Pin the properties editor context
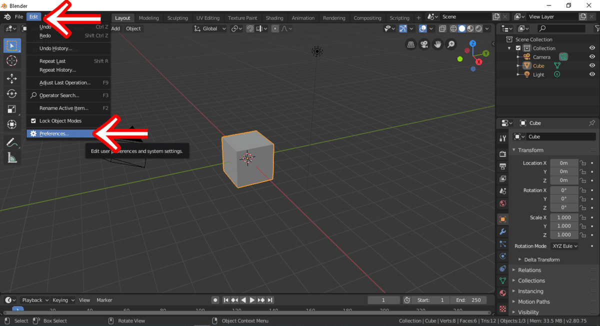600x326 pixels. pyautogui.click(x=592, y=123)
